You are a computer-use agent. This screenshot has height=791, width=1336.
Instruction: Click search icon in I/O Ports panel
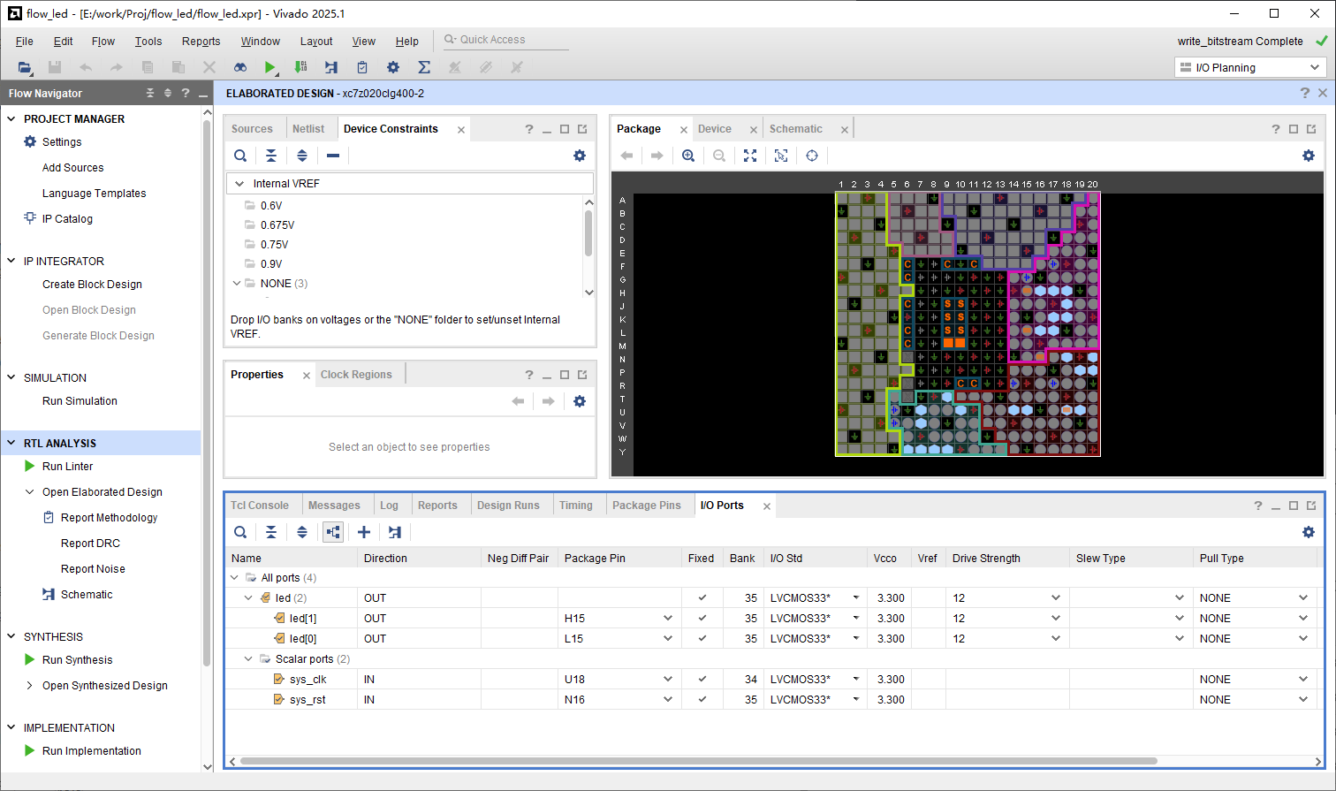(x=240, y=532)
